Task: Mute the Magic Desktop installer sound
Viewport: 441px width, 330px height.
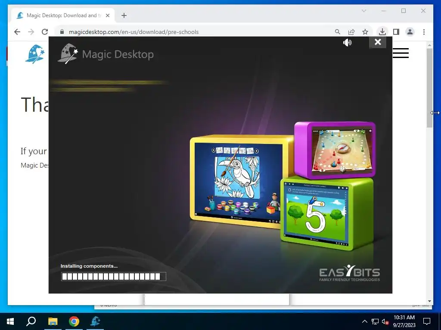Action: coord(348,43)
